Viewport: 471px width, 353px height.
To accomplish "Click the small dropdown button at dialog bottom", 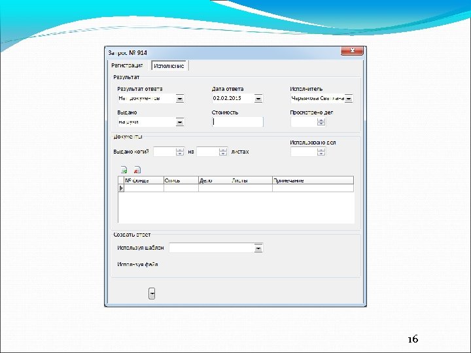I will pos(152,294).
